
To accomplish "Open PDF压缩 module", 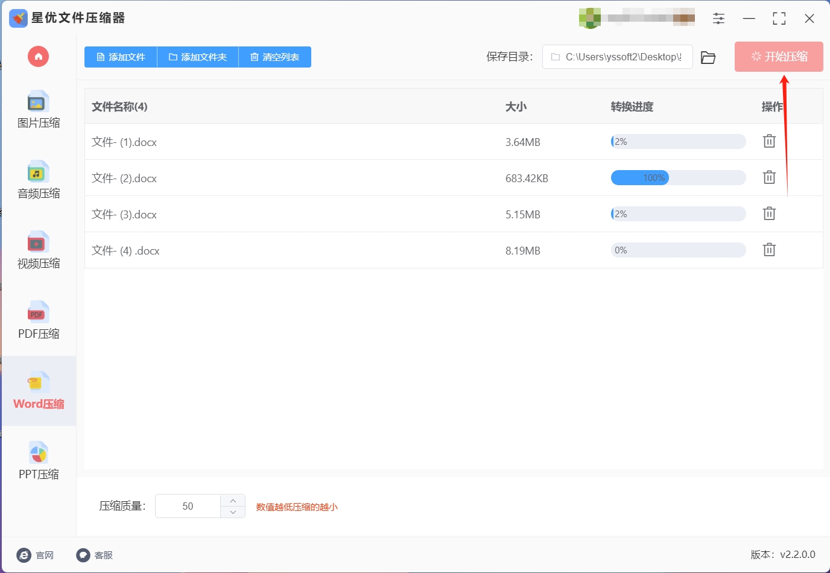I will (x=39, y=321).
